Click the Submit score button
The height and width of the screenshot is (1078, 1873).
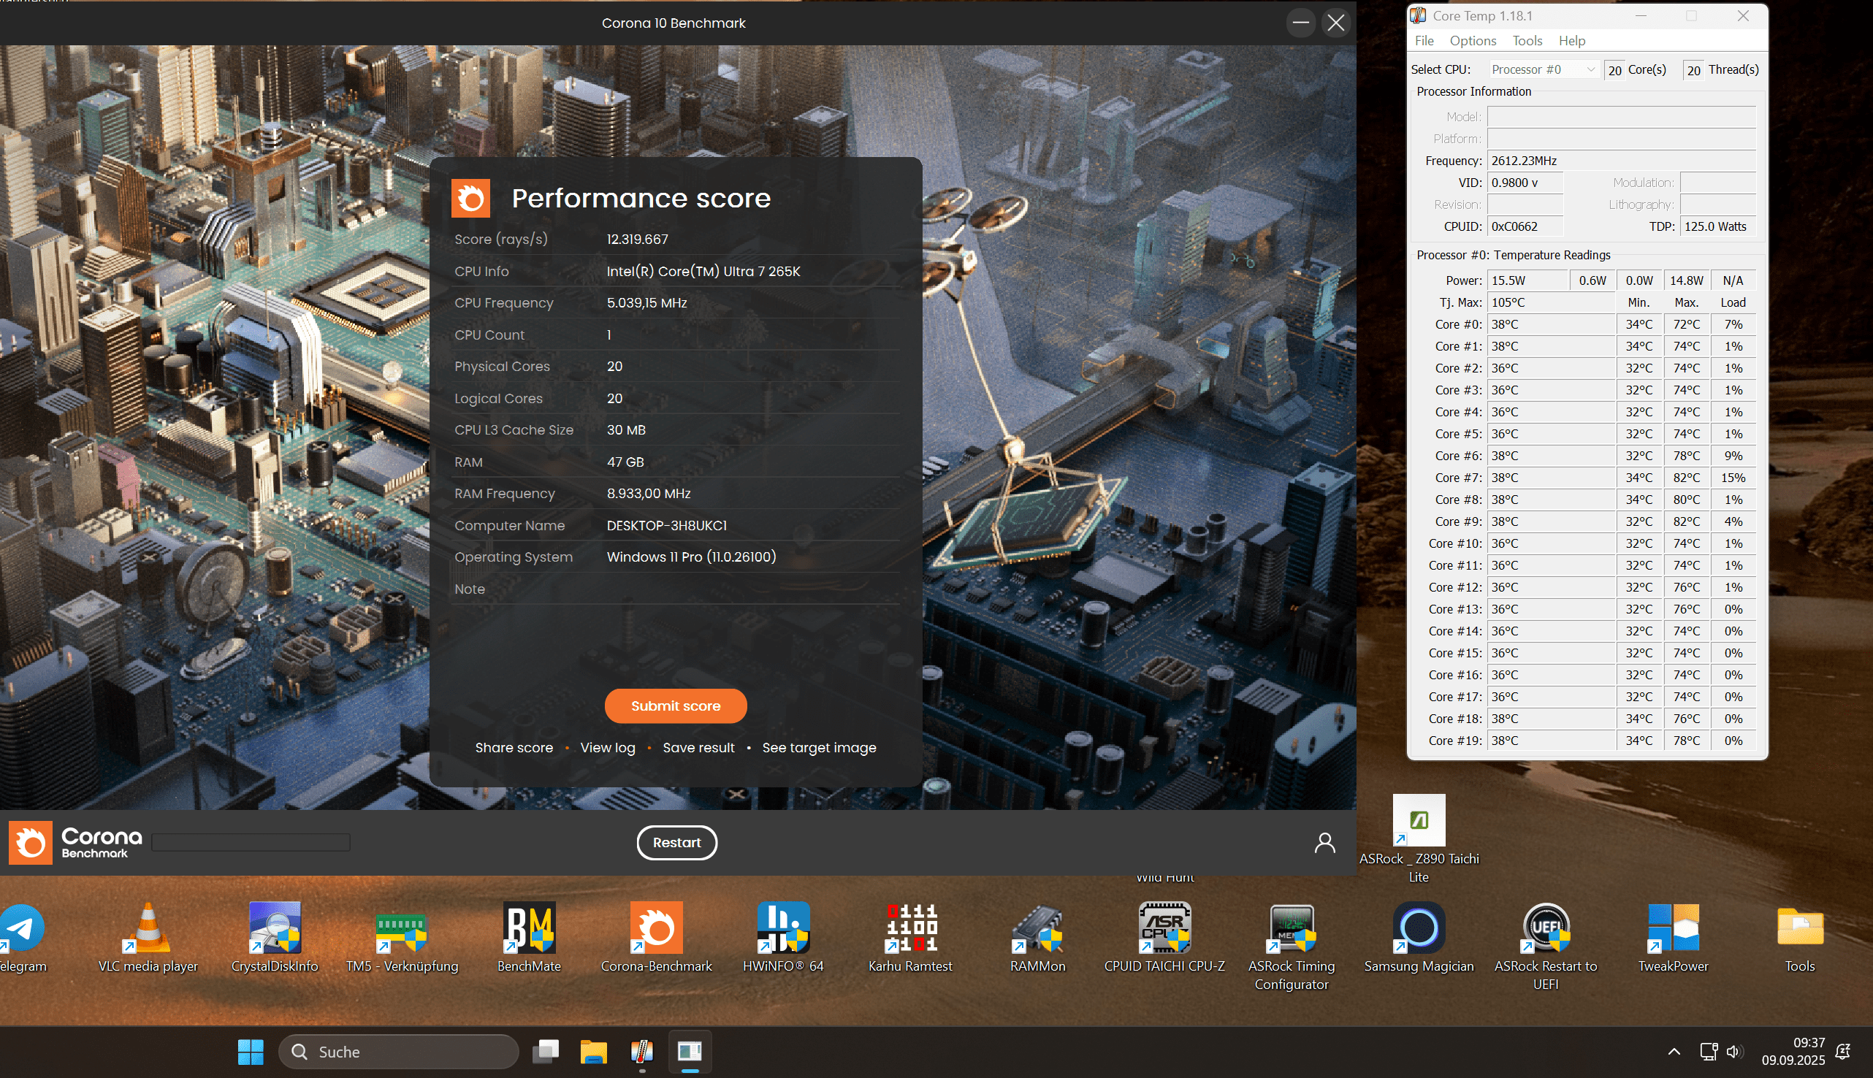point(675,706)
